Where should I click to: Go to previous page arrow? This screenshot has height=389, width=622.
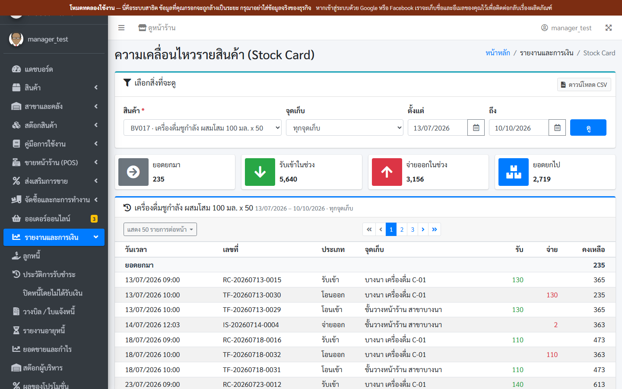pos(381,230)
